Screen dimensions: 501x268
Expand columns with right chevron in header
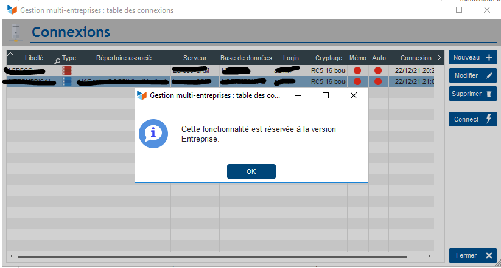pos(439,58)
